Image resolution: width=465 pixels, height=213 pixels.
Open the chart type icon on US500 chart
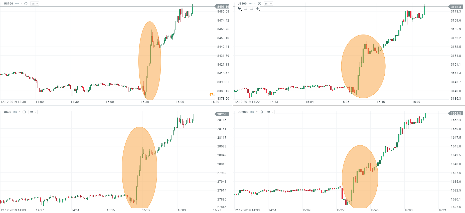tap(239, 9)
